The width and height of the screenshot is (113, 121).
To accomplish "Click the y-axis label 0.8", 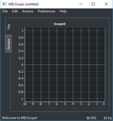I will coord(21,38).
